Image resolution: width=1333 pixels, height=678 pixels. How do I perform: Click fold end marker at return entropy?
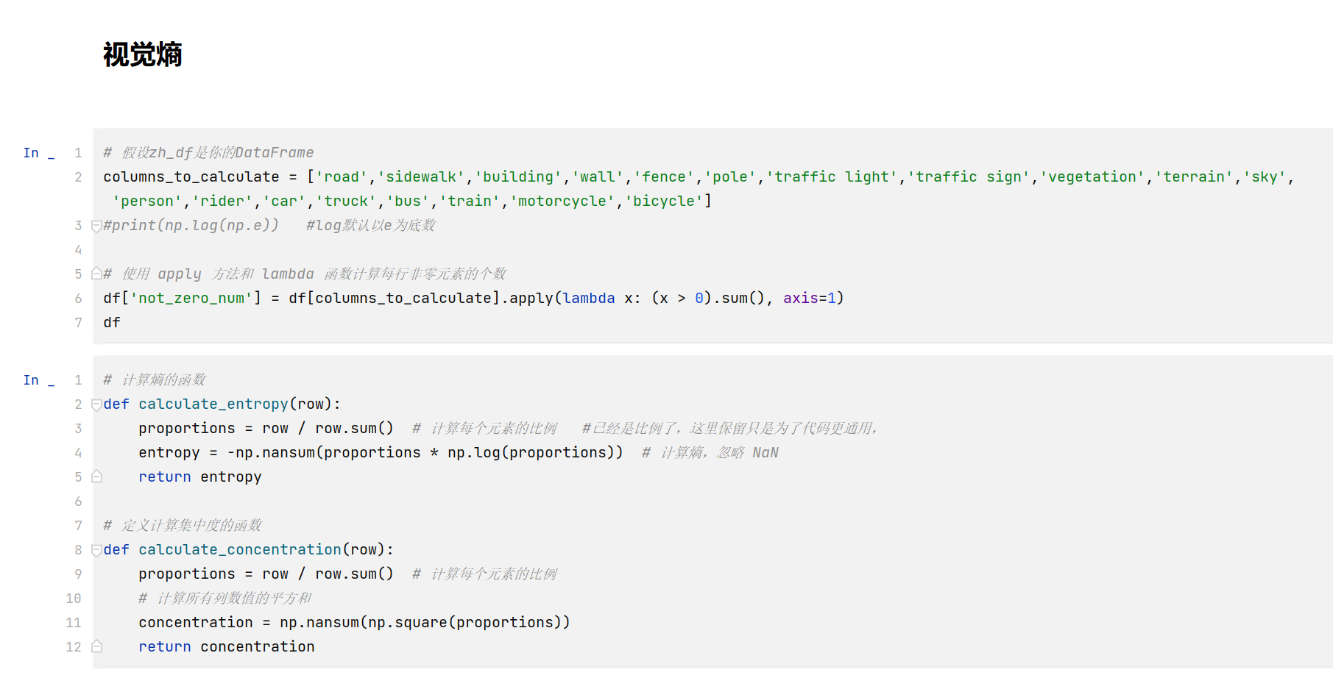click(x=96, y=477)
